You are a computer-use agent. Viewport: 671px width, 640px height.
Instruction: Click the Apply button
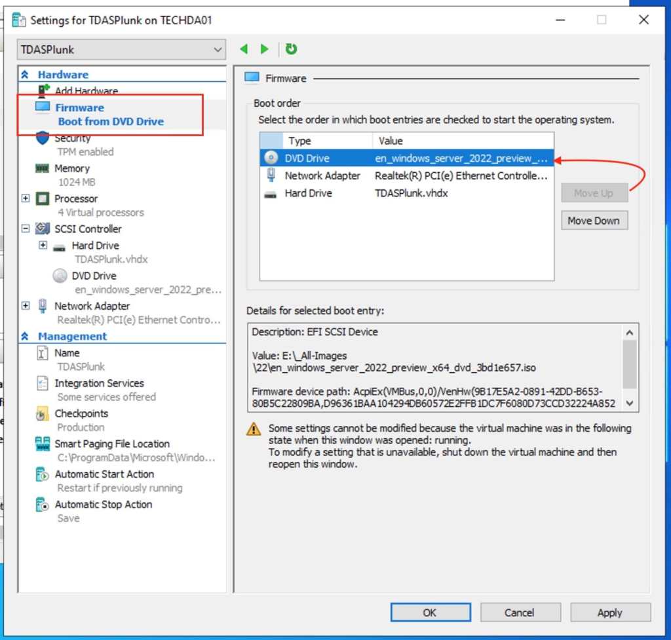pos(609,612)
